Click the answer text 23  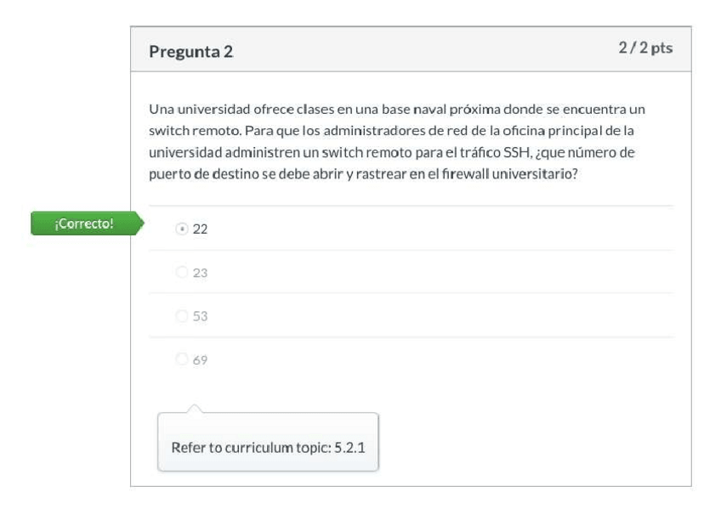(x=201, y=273)
